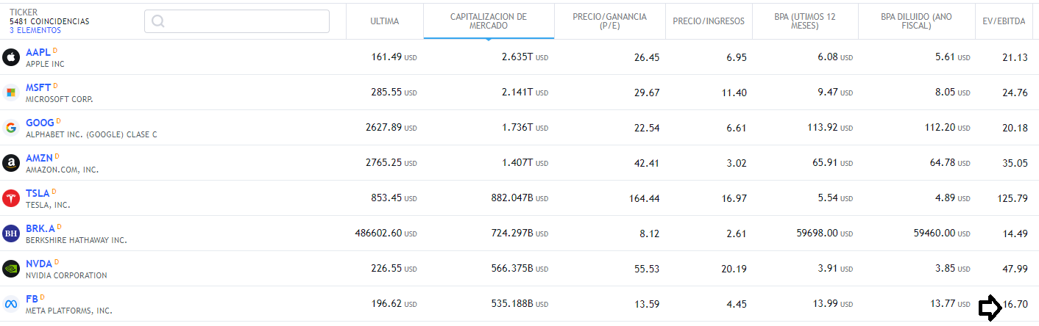Viewport: 1039px width, 326px height.
Task: Sort by Precio/Ganancia (P/E) column header
Action: point(609,21)
